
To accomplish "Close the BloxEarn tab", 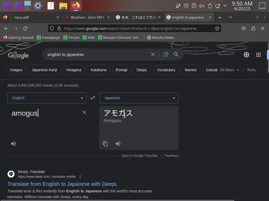I will (x=108, y=17).
